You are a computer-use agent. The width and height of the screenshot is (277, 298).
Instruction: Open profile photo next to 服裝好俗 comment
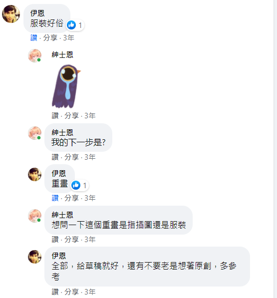(11, 14)
